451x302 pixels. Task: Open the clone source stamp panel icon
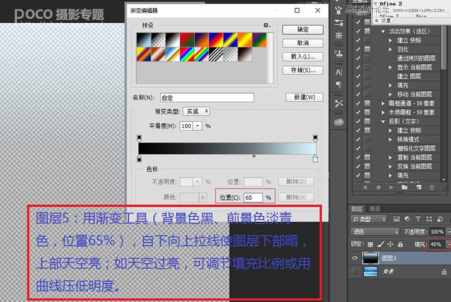339,53
